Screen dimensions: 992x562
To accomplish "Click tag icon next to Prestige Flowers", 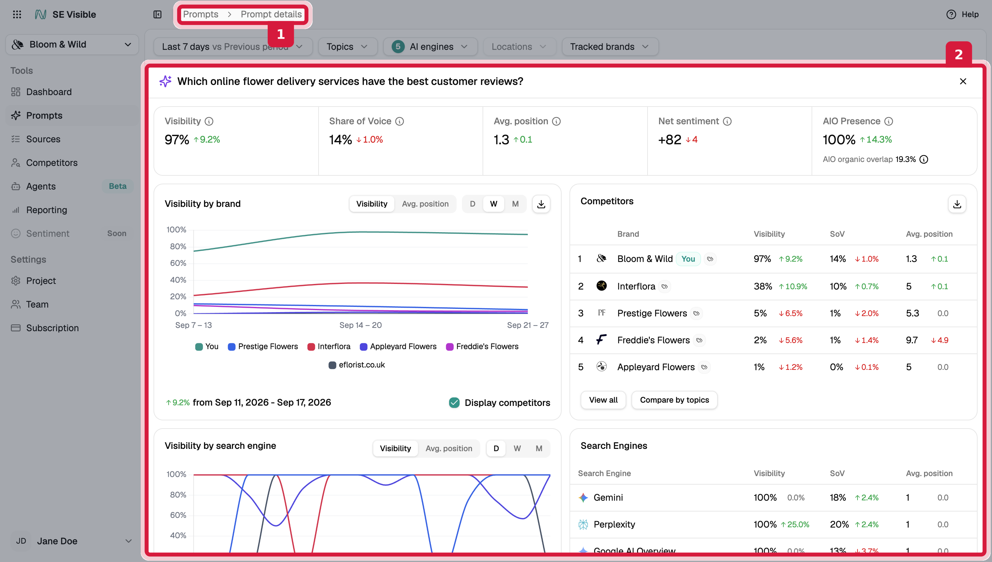I will 696,313.
